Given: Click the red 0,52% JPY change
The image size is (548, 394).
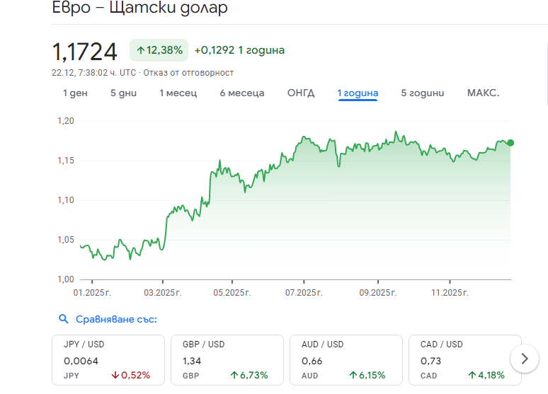Looking at the screenshot, I should tap(131, 375).
